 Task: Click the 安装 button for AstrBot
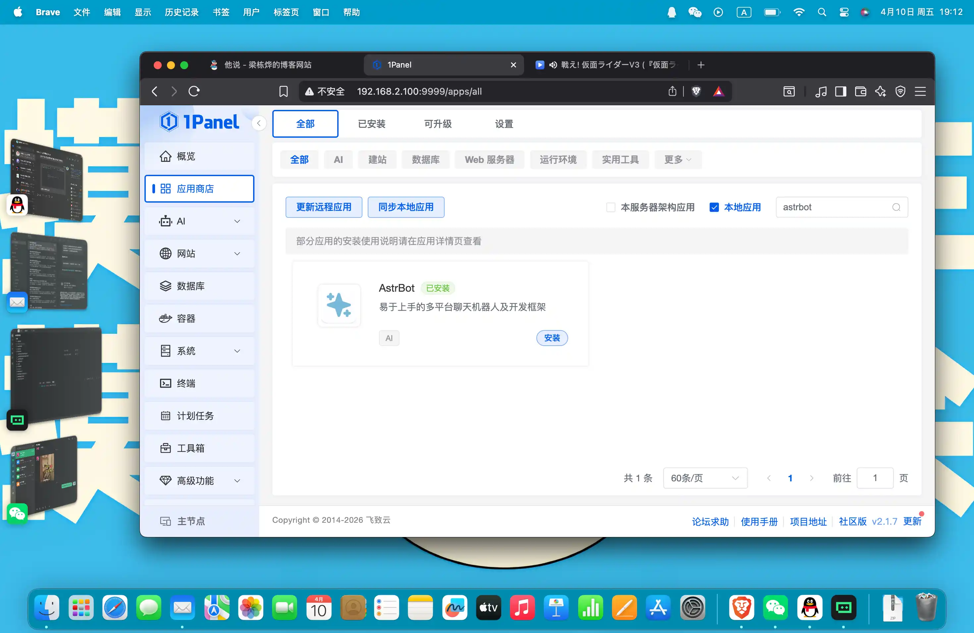[552, 338]
